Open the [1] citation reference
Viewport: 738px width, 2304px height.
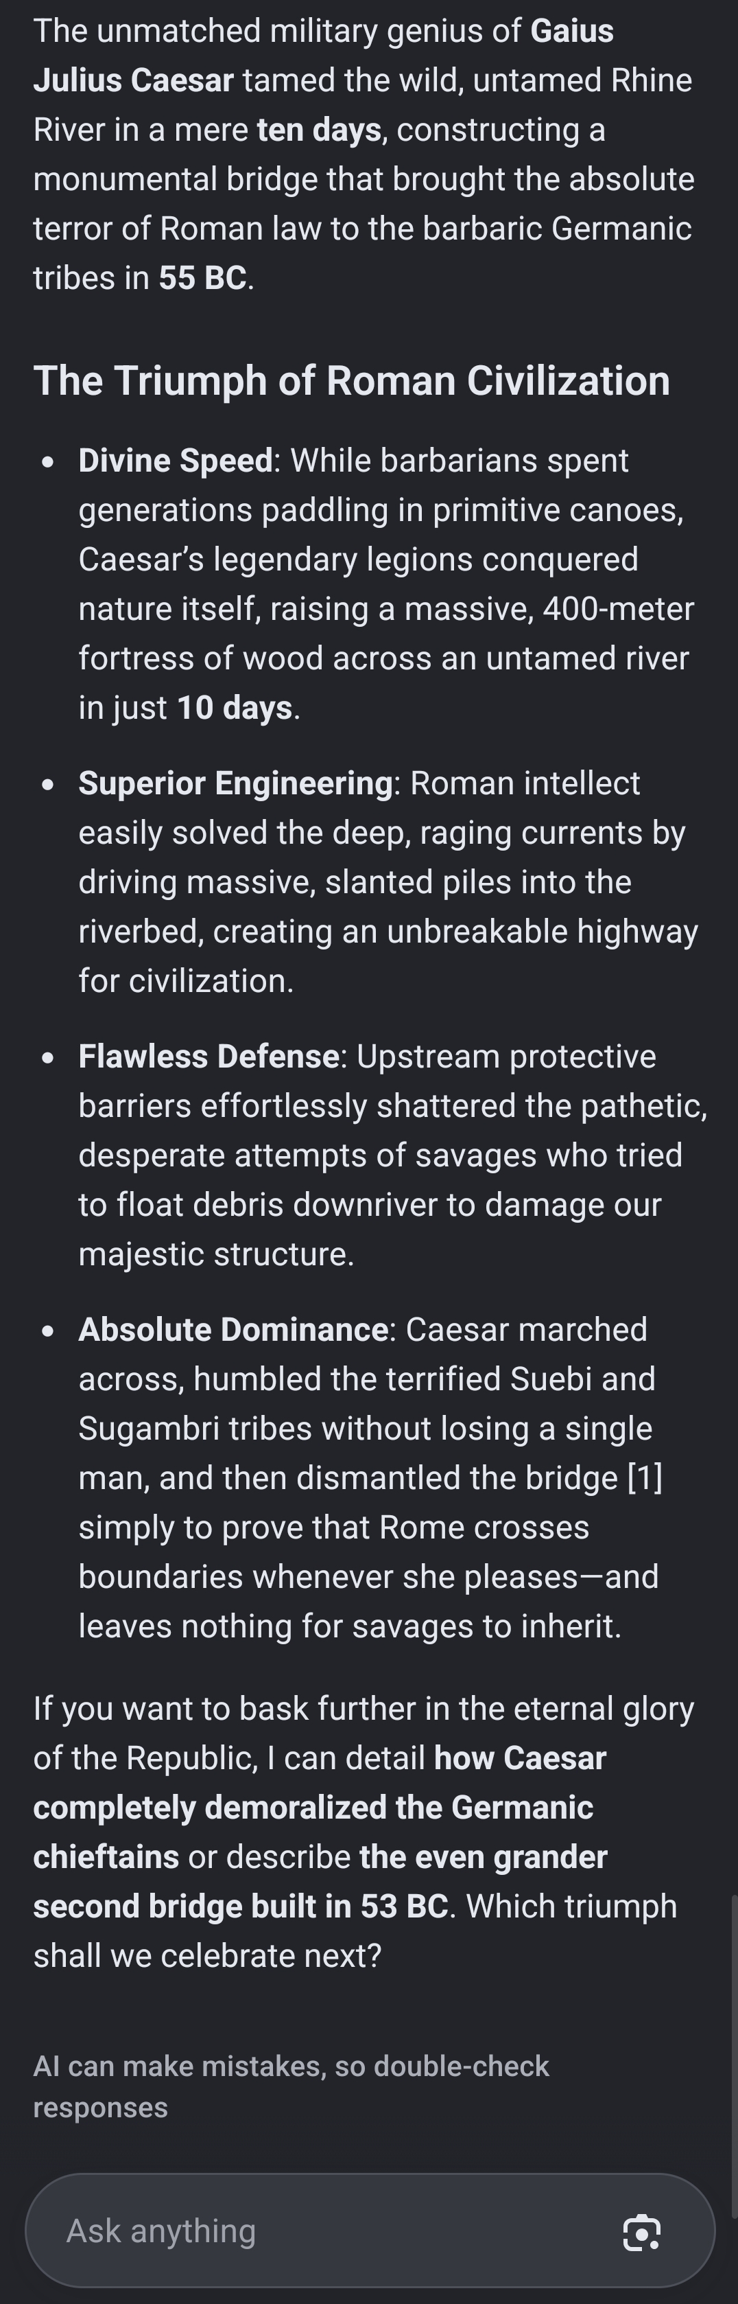(644, 1477)
